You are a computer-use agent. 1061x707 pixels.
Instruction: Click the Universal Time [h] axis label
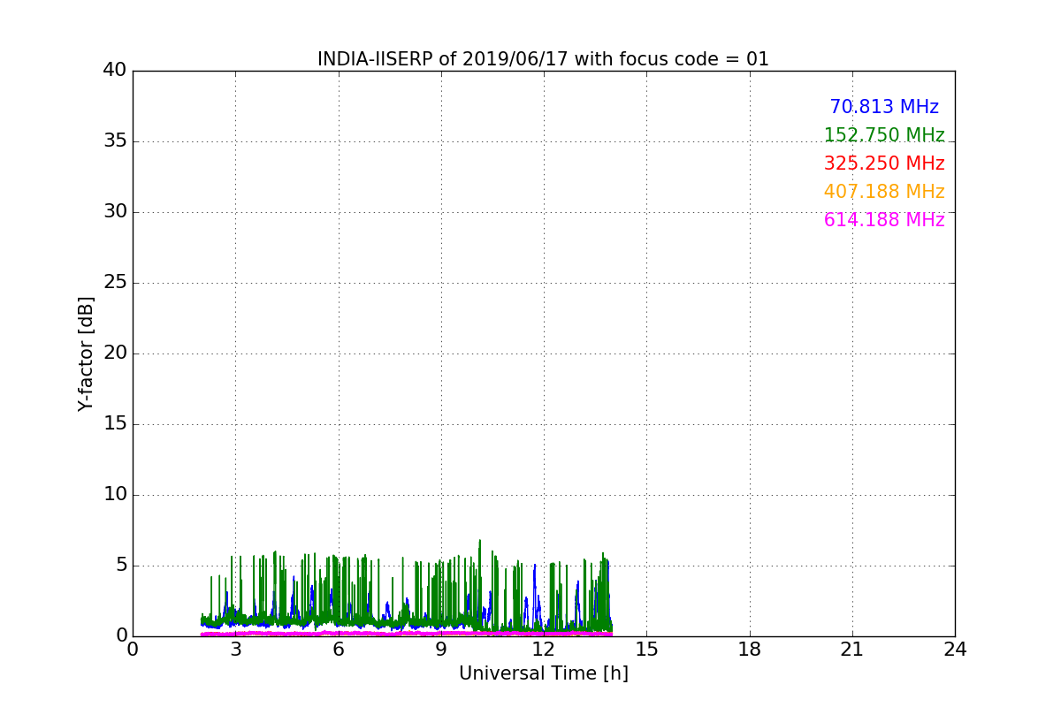543,673
